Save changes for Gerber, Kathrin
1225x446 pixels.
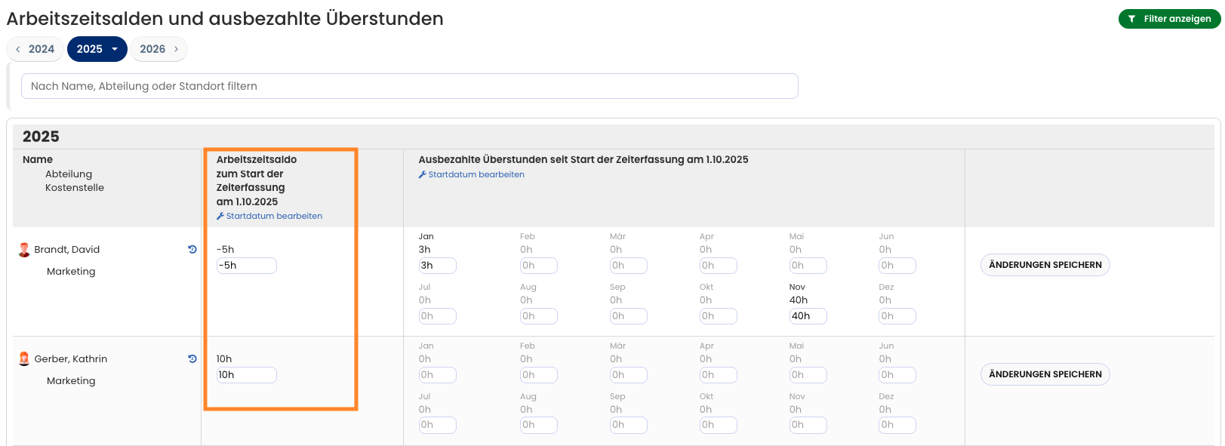point(1045,374)
